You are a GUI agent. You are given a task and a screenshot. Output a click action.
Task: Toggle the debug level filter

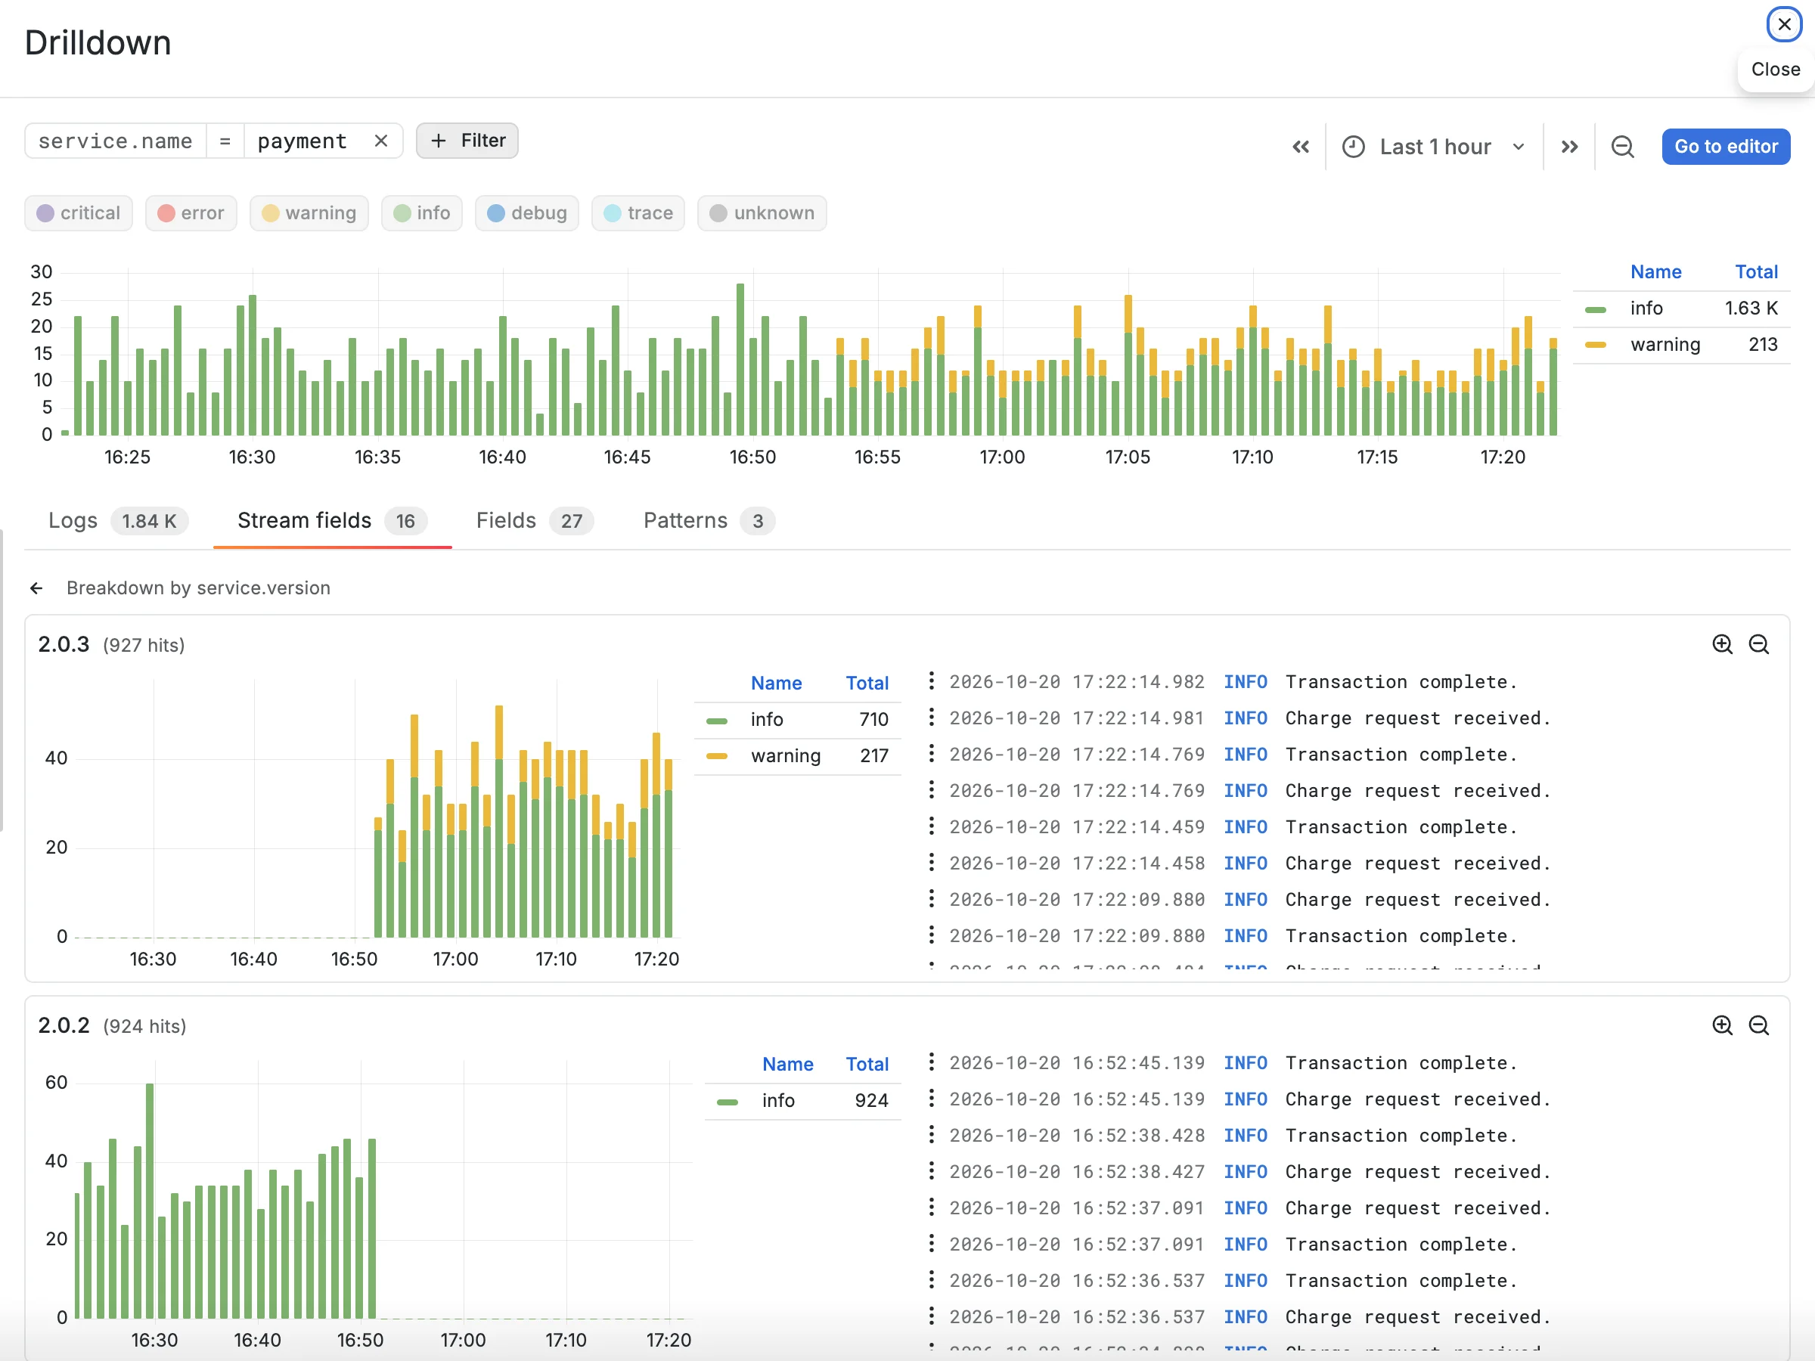(x=527, y=213)
